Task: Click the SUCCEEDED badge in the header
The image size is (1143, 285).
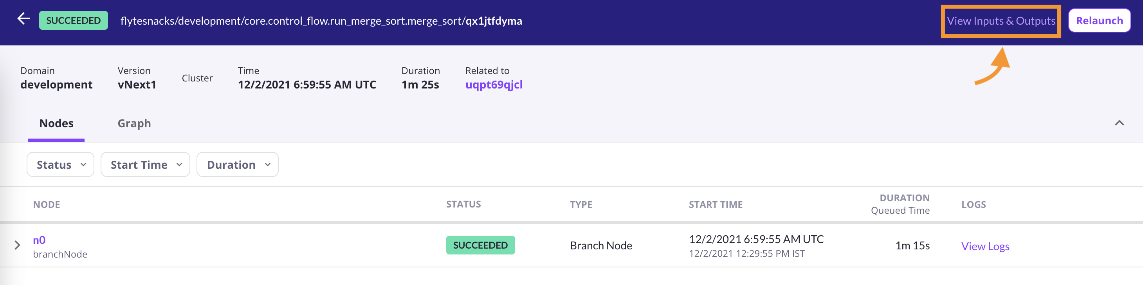Action: (x=73, y=20)
